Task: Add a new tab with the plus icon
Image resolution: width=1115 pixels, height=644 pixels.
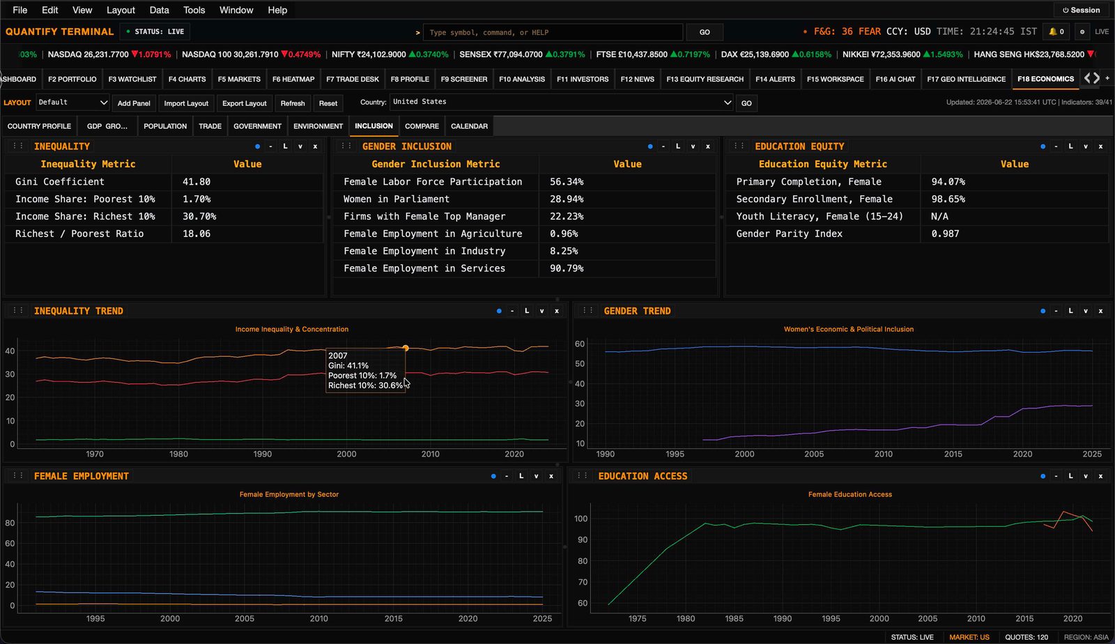Action: 1107,78
